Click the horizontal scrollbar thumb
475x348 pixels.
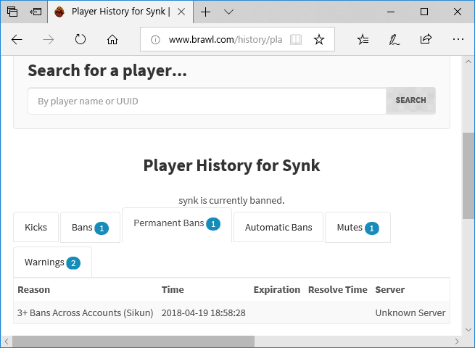point(133,341)
